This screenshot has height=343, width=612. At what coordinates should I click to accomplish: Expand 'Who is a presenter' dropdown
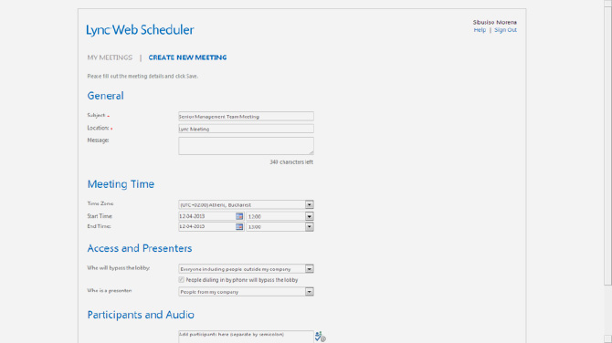click(x=309, y=292)
